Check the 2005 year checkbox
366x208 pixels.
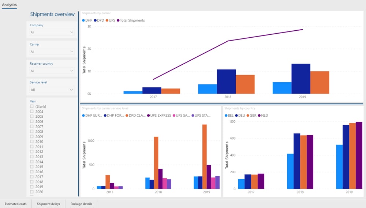tap(32, 116)
